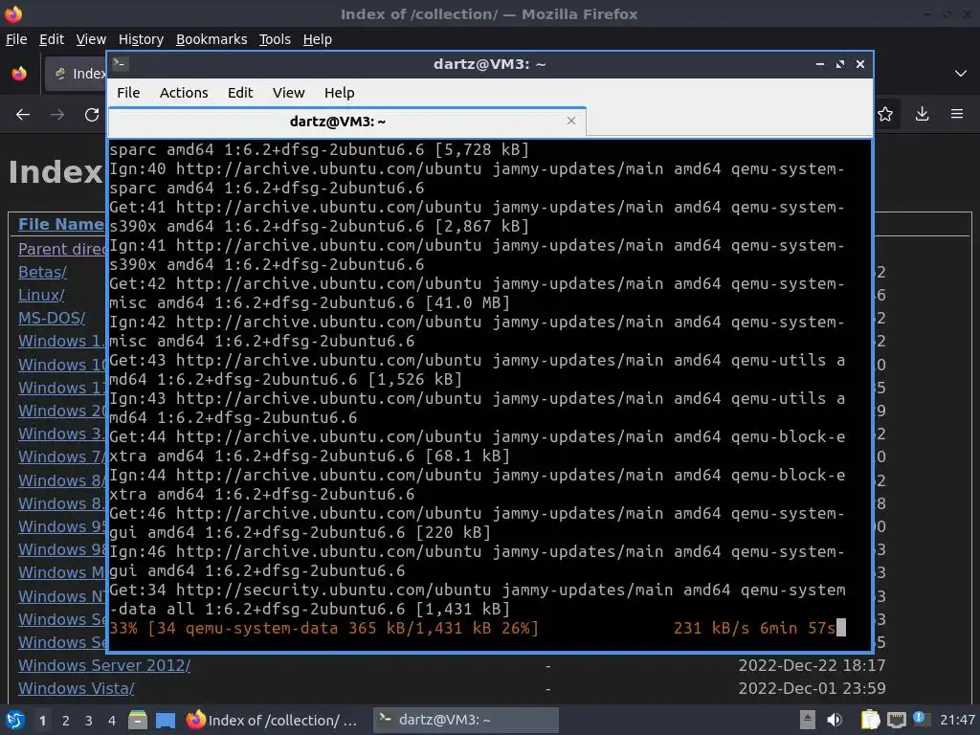Click the Firefox View icon beside the tabs
The height and width of the screenshot is (735, 980).
click(x=19, y=74)
